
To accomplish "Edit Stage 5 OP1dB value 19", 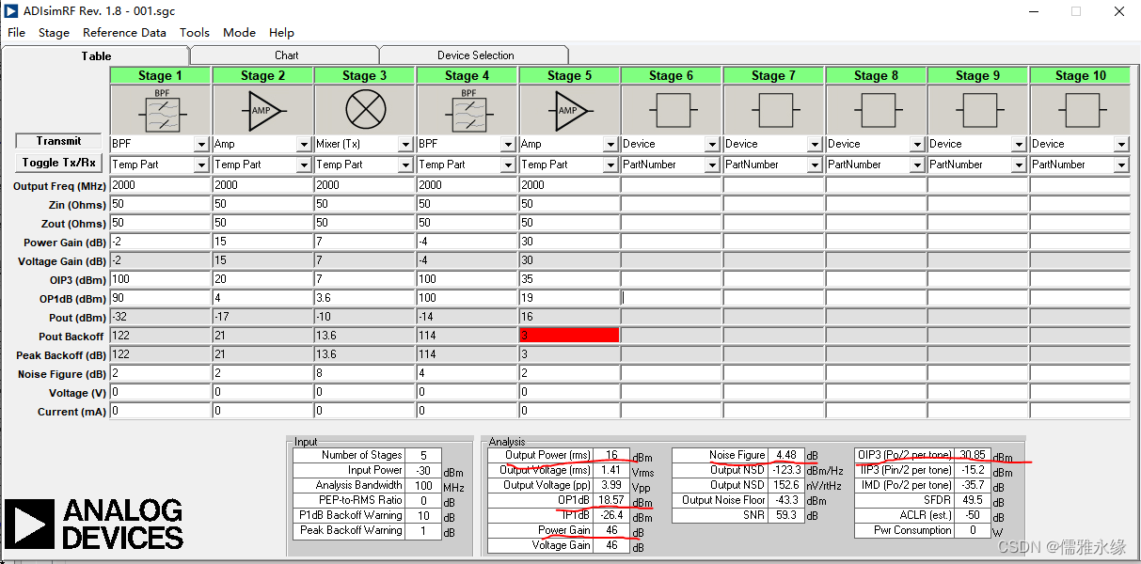I will [x=569, y=298].
